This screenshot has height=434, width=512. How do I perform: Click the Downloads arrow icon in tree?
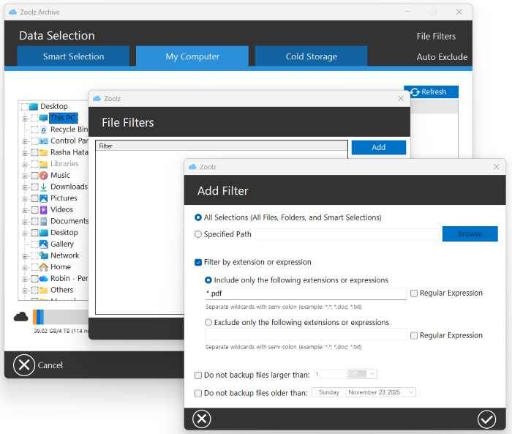pos(43,187)
